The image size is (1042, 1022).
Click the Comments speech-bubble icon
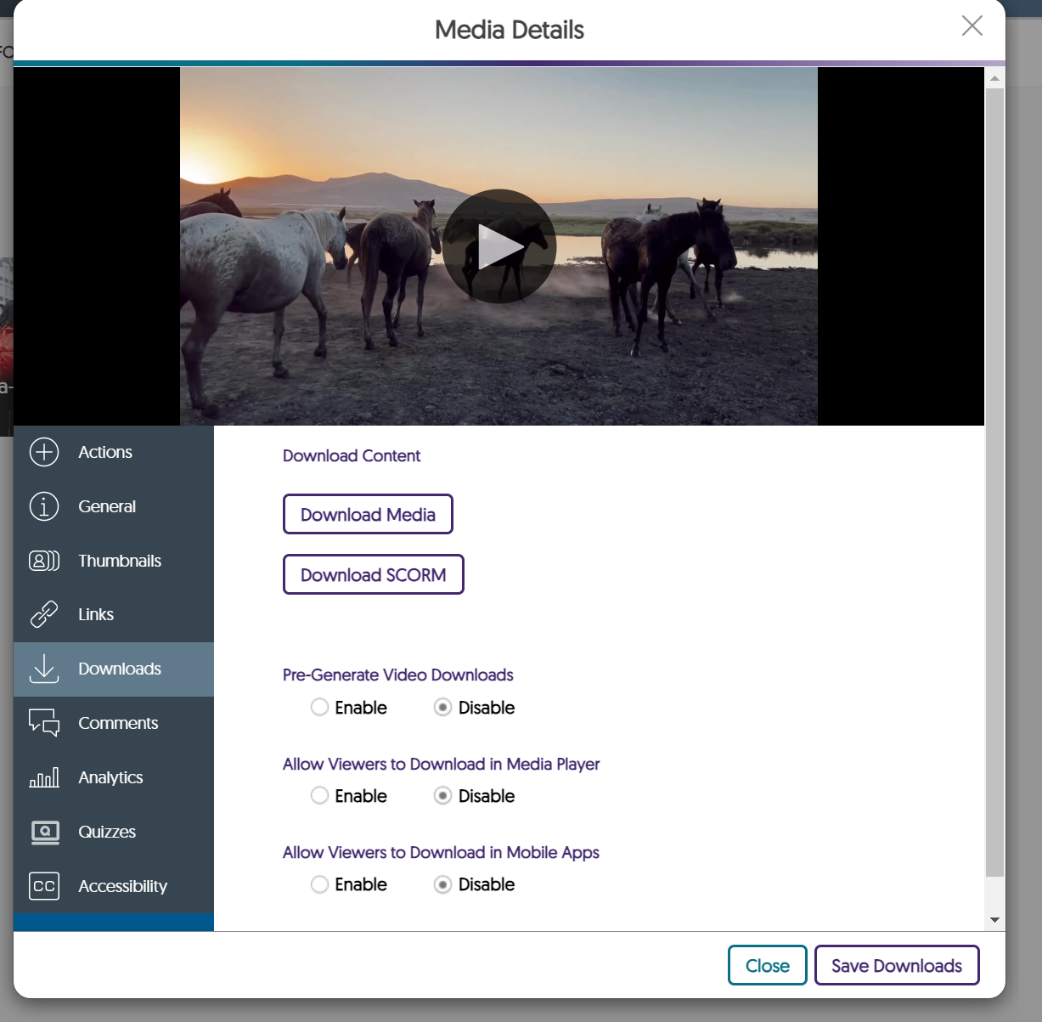(44, 723)
